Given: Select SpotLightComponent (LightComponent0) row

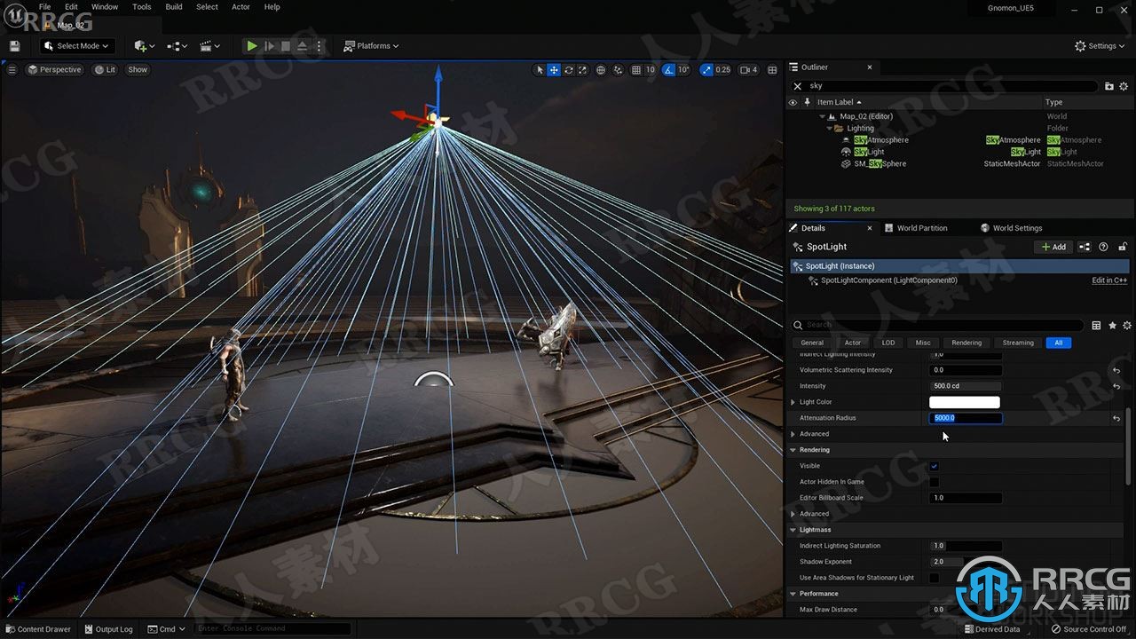Looking at the screenshot, I should [888, 280].
